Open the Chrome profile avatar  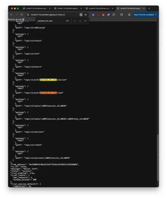[129, 15]
